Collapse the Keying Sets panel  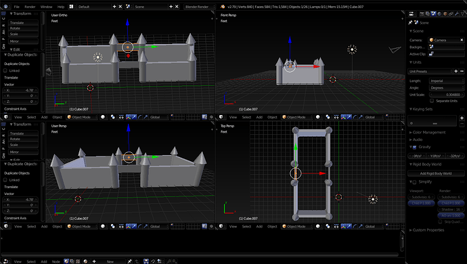(422, 110)
